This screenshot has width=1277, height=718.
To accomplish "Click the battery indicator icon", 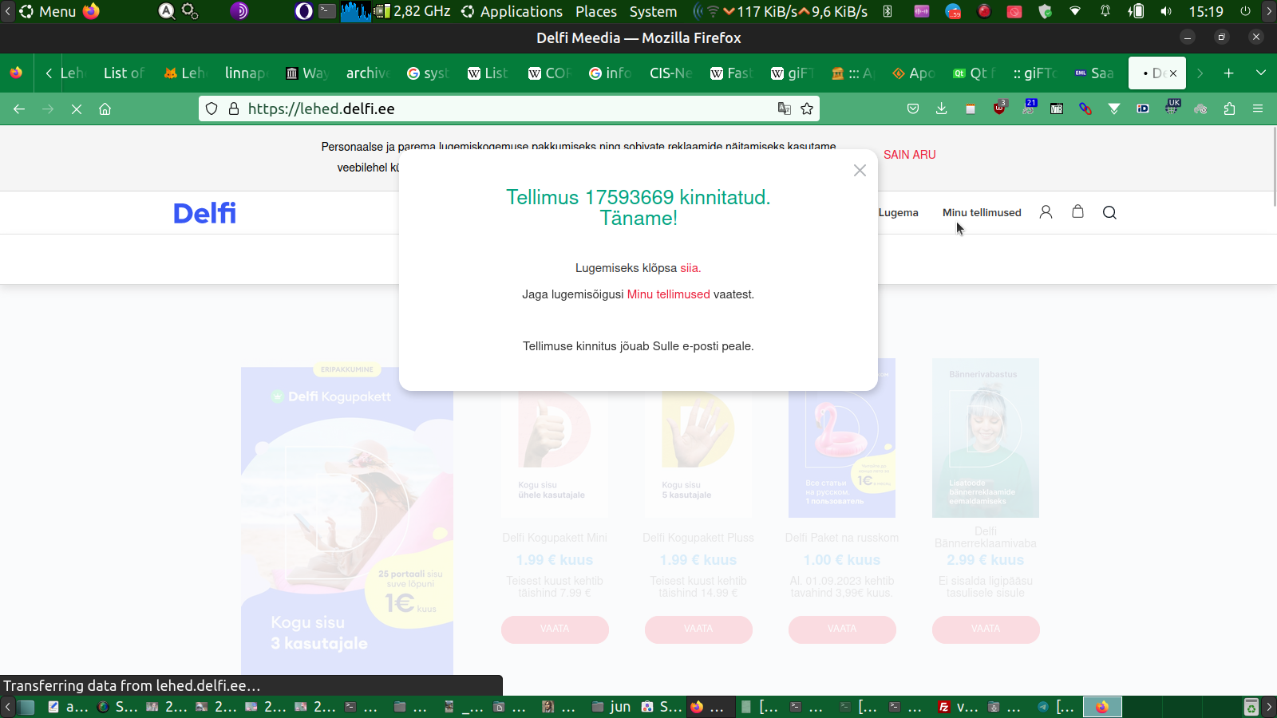I will [x=1136, y=11].
